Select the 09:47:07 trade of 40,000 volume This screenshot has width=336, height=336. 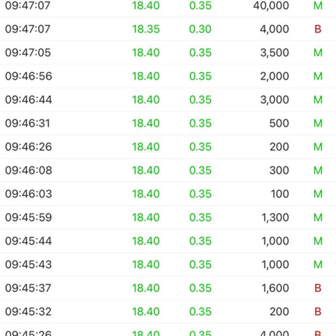click(x=168, y=6)
